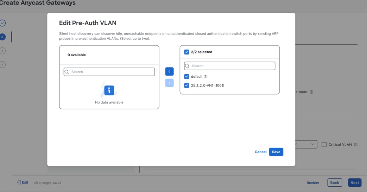The width and height of the screenshot is (367, 192).
Task: Click the 'All changes saved' status text
Action: coord(48,183)
